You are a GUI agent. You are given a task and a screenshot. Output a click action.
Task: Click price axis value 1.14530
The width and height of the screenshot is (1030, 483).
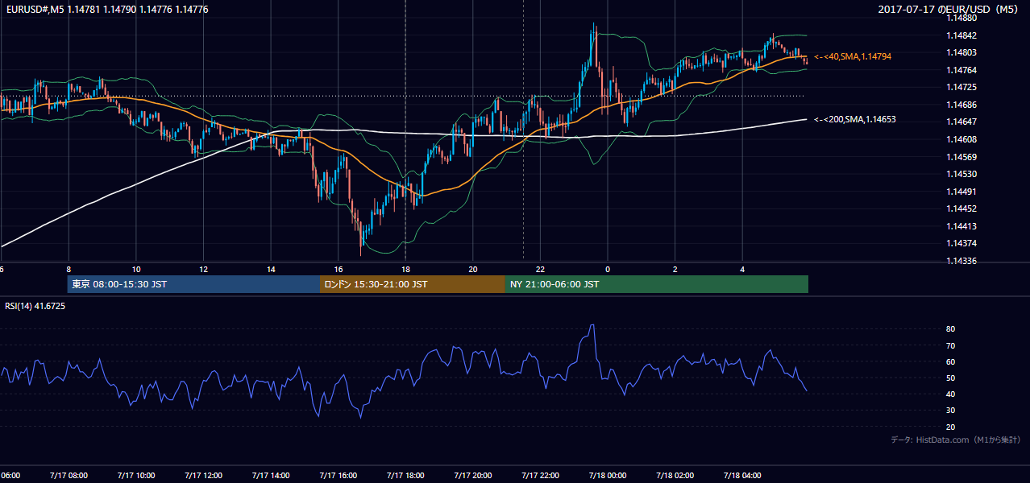click(x=961, y=174)
